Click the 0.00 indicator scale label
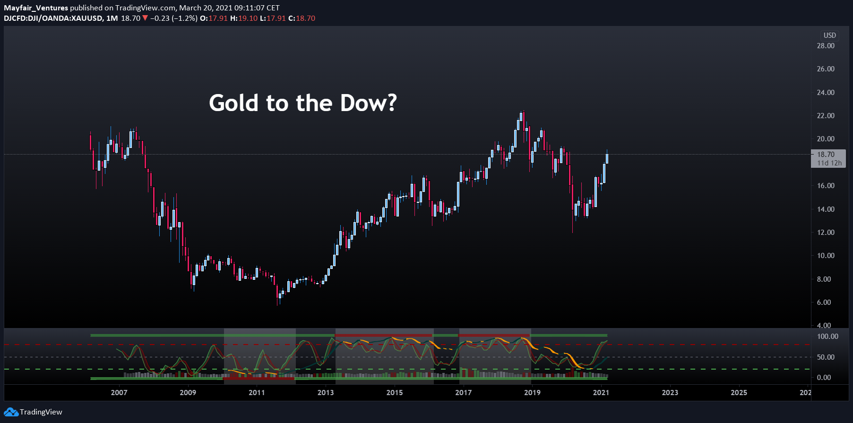 point(824,378)
